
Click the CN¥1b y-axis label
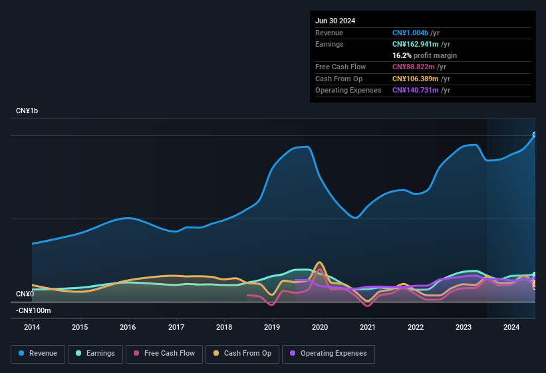click(x=27, y=111)
